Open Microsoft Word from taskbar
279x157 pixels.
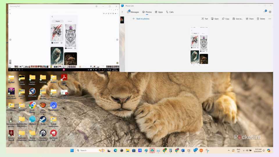pos(183,150)
